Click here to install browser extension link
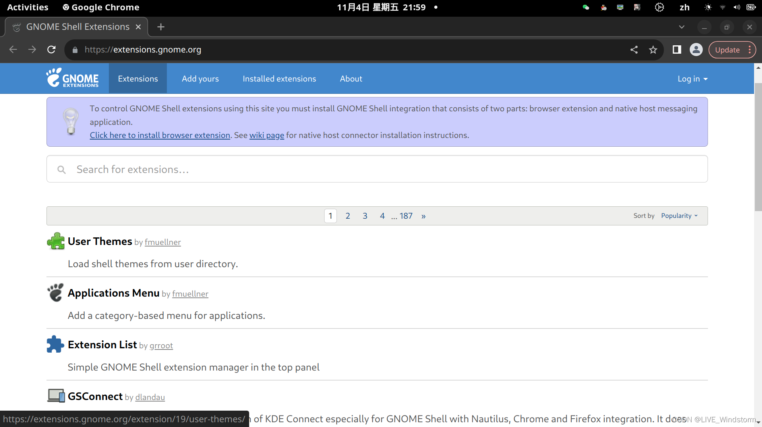This screenshot has height=427, width=762. (160, 135)
